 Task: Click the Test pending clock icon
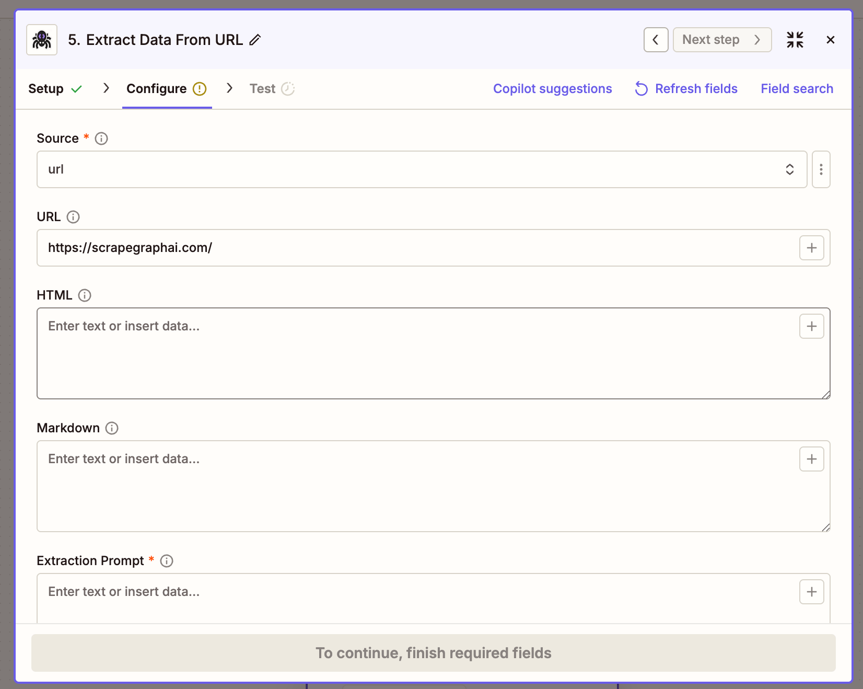point(288,89)
